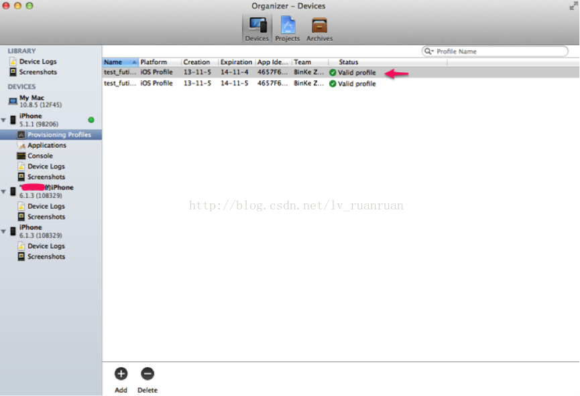Screen dimensions: 580x396
Task: Collapse the last iPhone 6.1.3 tree
Action: (x=4, y=231)
